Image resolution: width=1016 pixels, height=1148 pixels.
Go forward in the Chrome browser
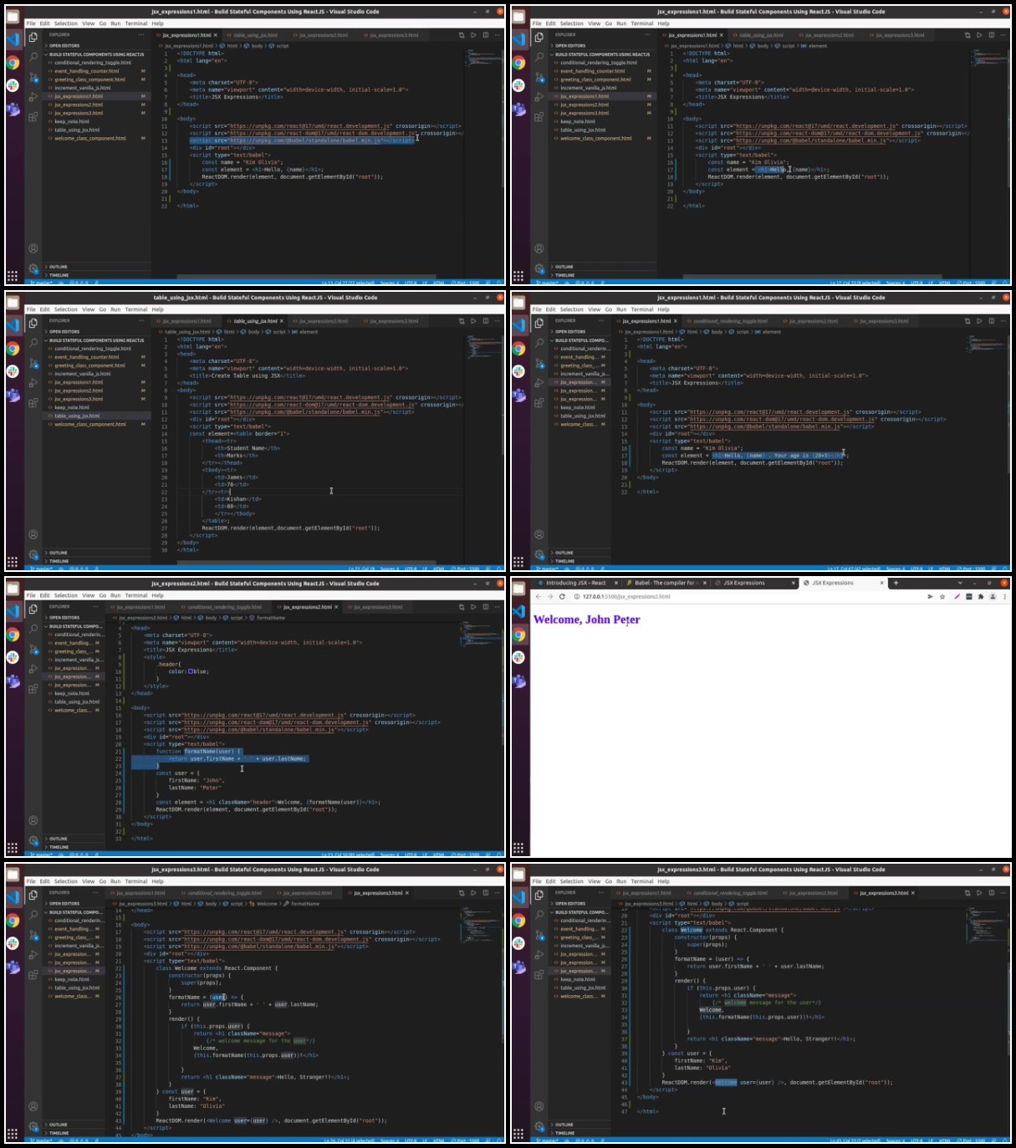click(x=550, y=596)
